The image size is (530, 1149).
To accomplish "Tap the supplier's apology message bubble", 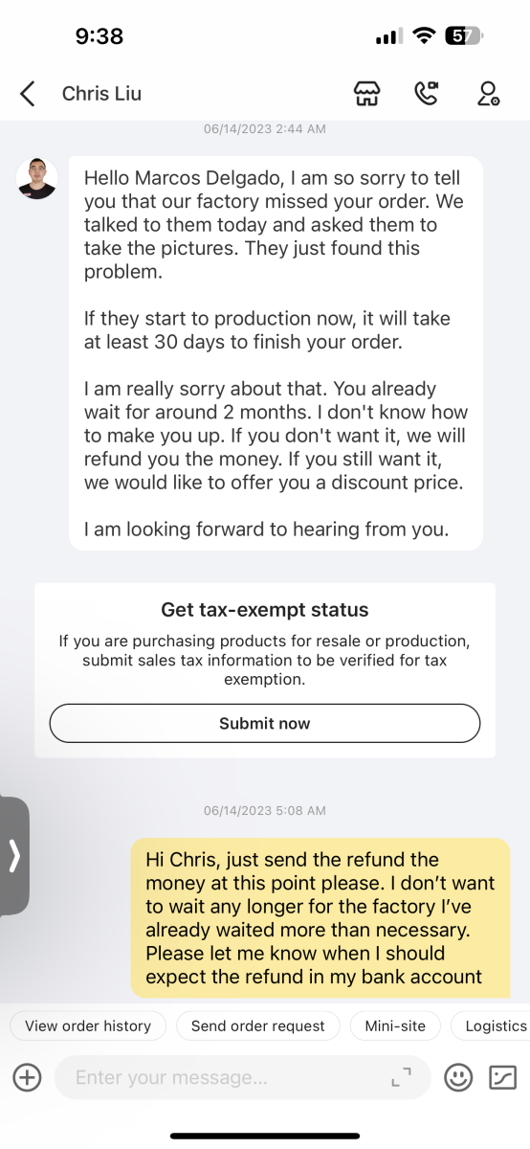I will point(276,353).
